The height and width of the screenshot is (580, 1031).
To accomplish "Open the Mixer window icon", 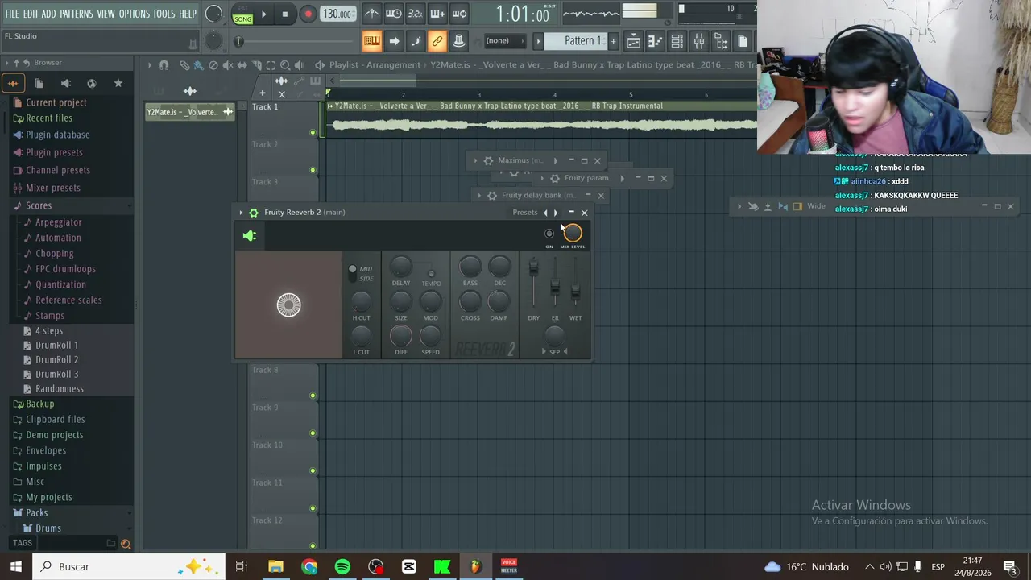I will [698, 41].
